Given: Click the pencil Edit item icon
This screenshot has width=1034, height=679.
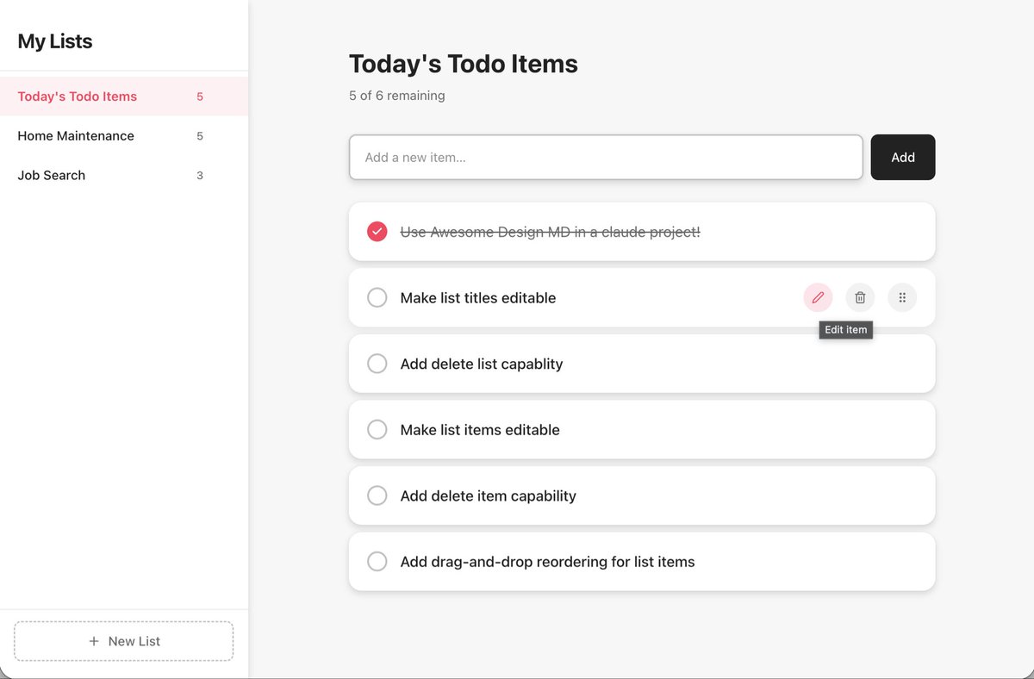Looking at the screenshot, I should click(818, 297).
